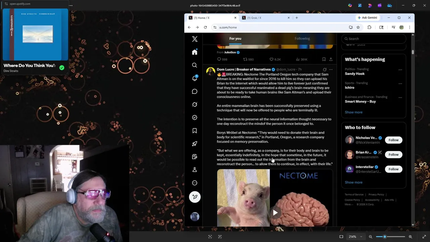The image size is (430, 242).
Task: Click zoom out magnifier in photo viewer
Action: [x=371, y=237]
